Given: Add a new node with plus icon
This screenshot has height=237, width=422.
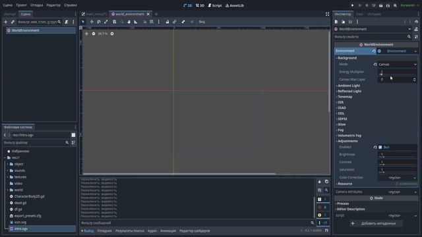Looking at the screenshot, I should point(6,22).
